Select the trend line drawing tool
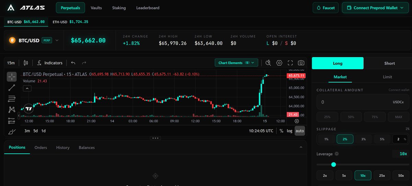412x186 pixels. (12, 88)
